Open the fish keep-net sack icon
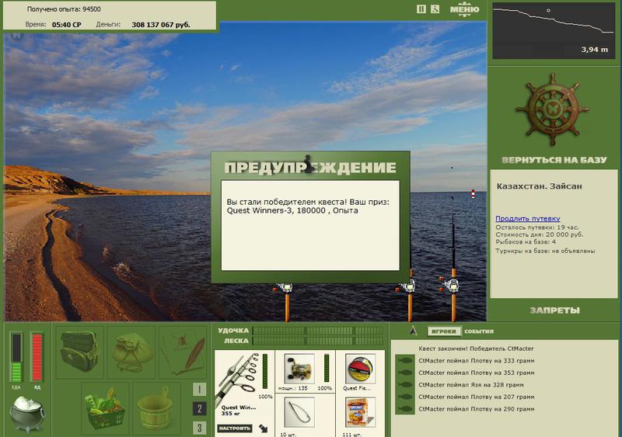 tap(131, 352)
